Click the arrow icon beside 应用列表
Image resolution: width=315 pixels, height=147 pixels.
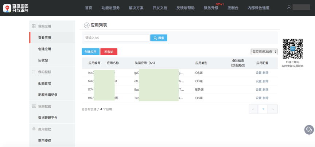pyautogui.click(x=86, y=25)
